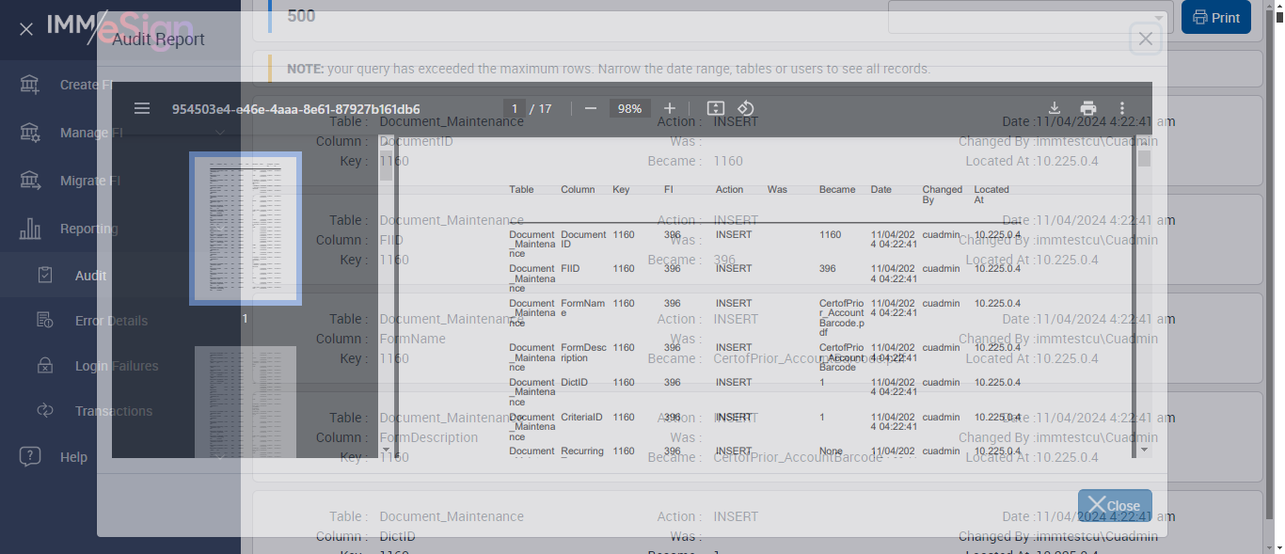This screenshot has height=554, width=1285.
Task: Click the 'Changed By' column header in the PDF
Action: coord(942,195)
